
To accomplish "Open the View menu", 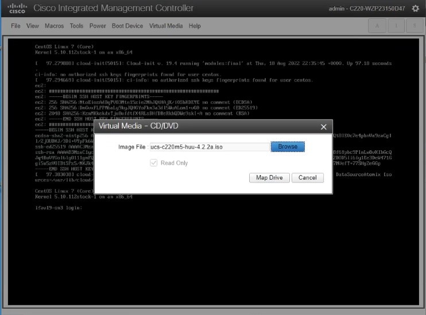I will tap(33, 26).
